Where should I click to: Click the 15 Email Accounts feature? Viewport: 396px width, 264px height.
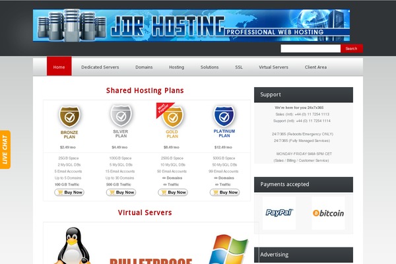[120, 172]
